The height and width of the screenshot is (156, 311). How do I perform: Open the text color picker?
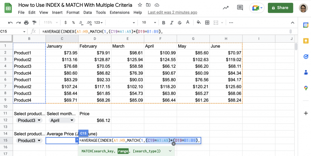[188, 22]
